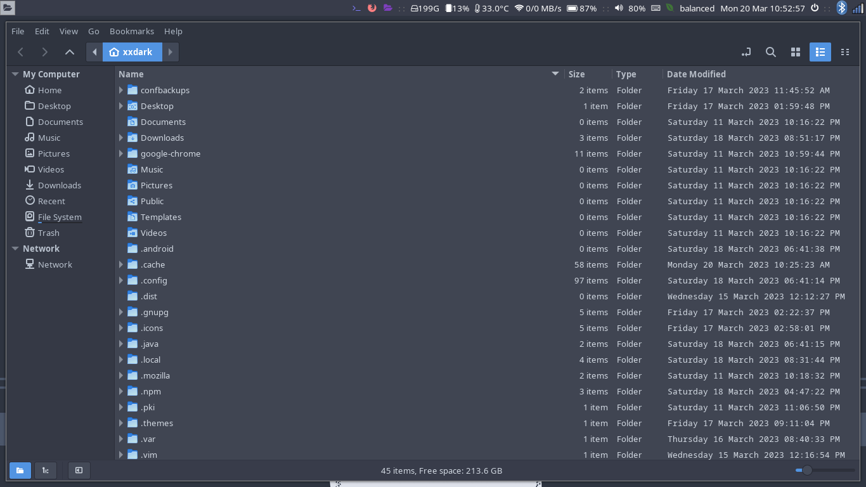Open the search magnifier in the toolbar
The width and height of the screenshot is (866, 487).
click(771, 52)
